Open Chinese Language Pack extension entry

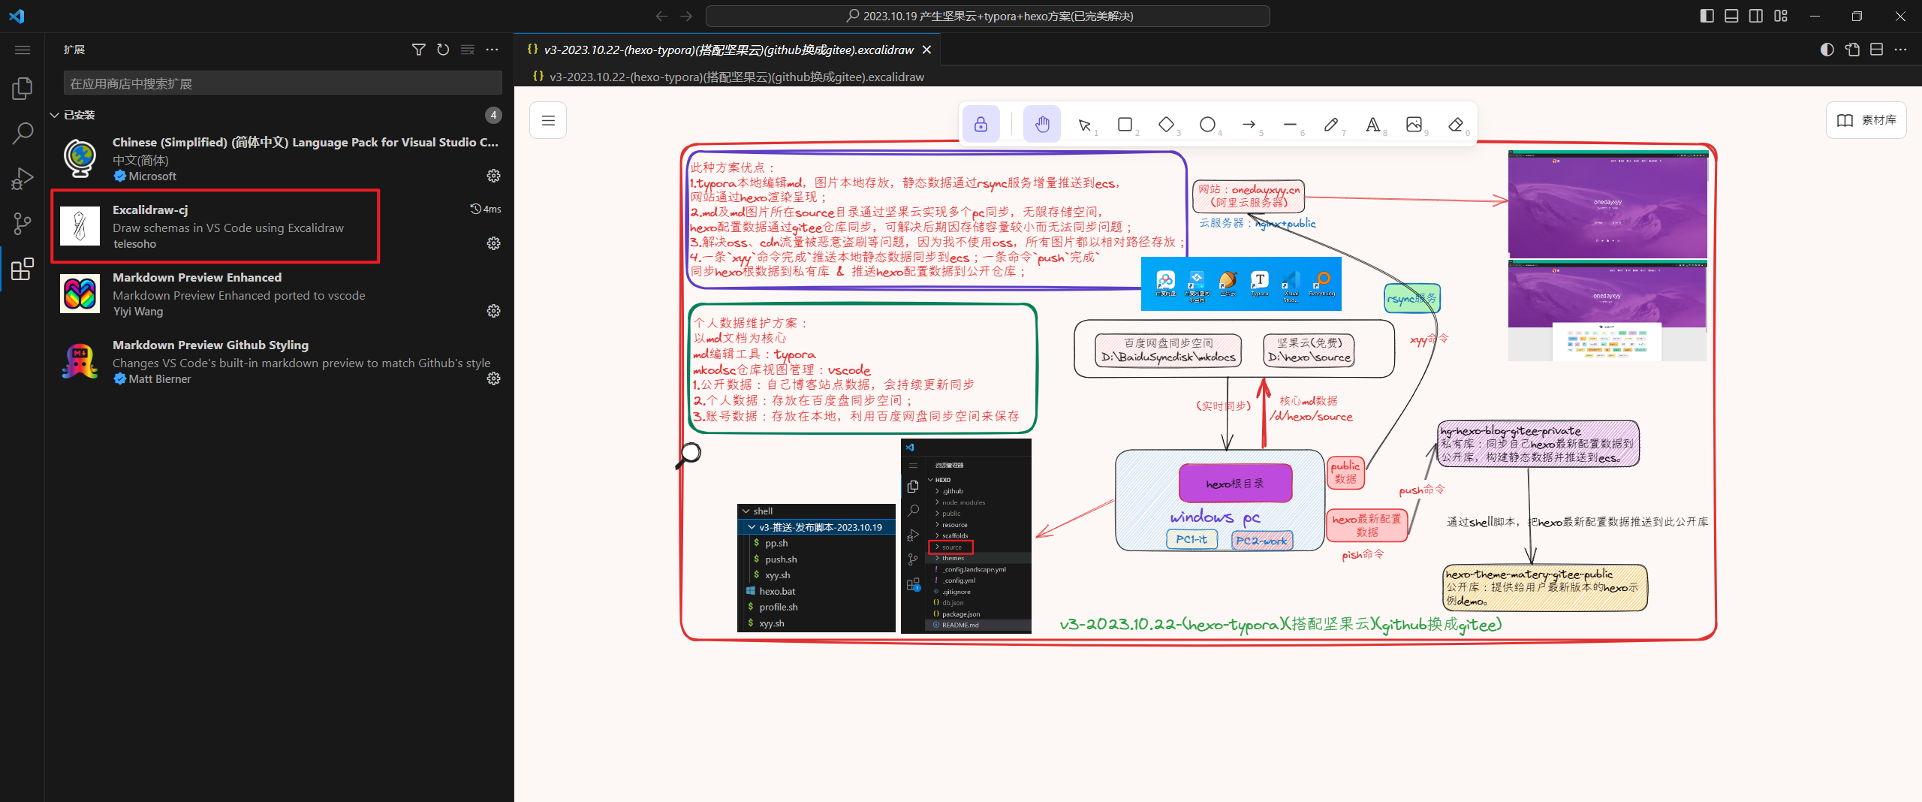(279, 158)
